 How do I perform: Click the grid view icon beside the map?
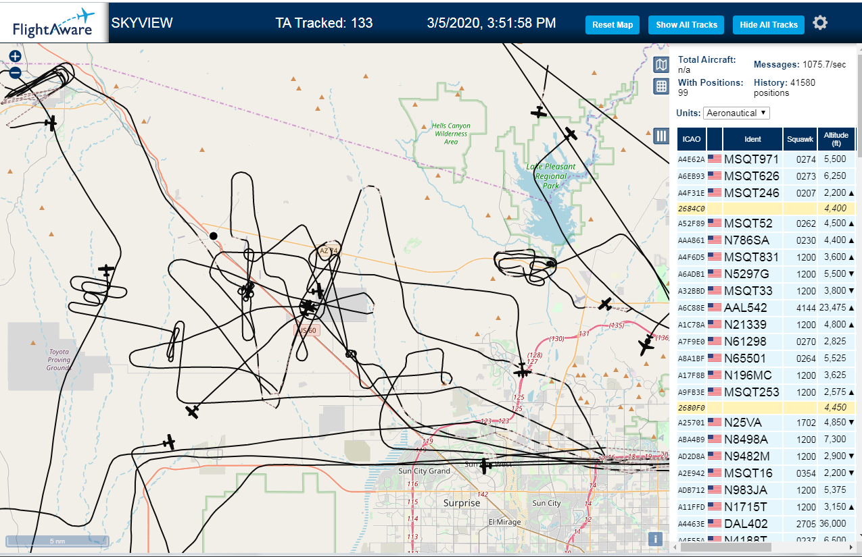(661, 86)
